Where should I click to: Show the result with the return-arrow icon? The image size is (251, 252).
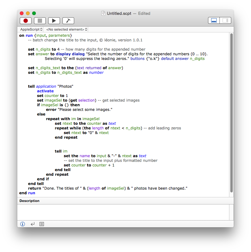click(x=32, y=224)
